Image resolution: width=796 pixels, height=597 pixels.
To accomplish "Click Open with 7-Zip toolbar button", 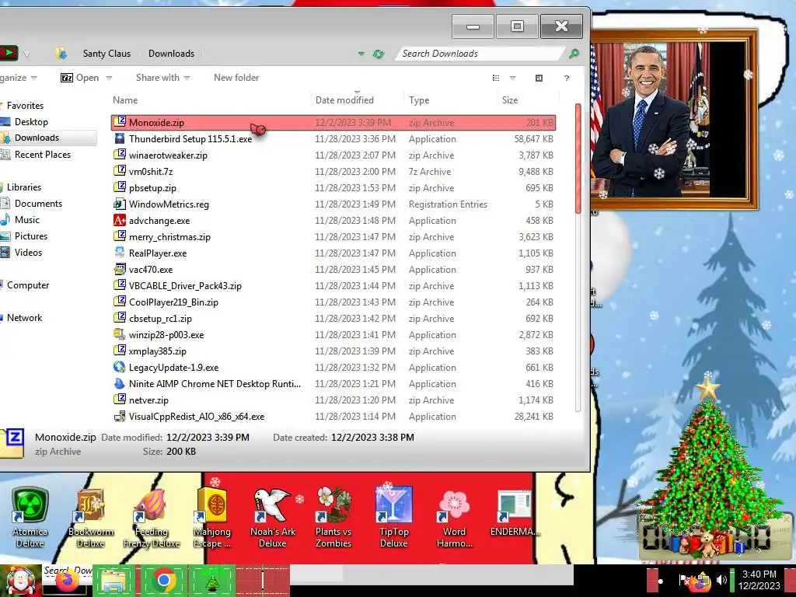I will [x=80, y=78].
